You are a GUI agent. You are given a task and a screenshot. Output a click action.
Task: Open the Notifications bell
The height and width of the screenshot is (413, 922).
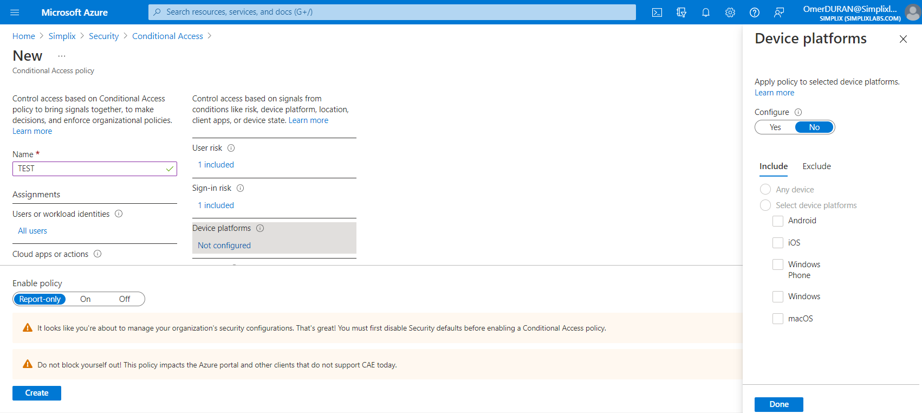pyautogui.click(x=706, y=12)
